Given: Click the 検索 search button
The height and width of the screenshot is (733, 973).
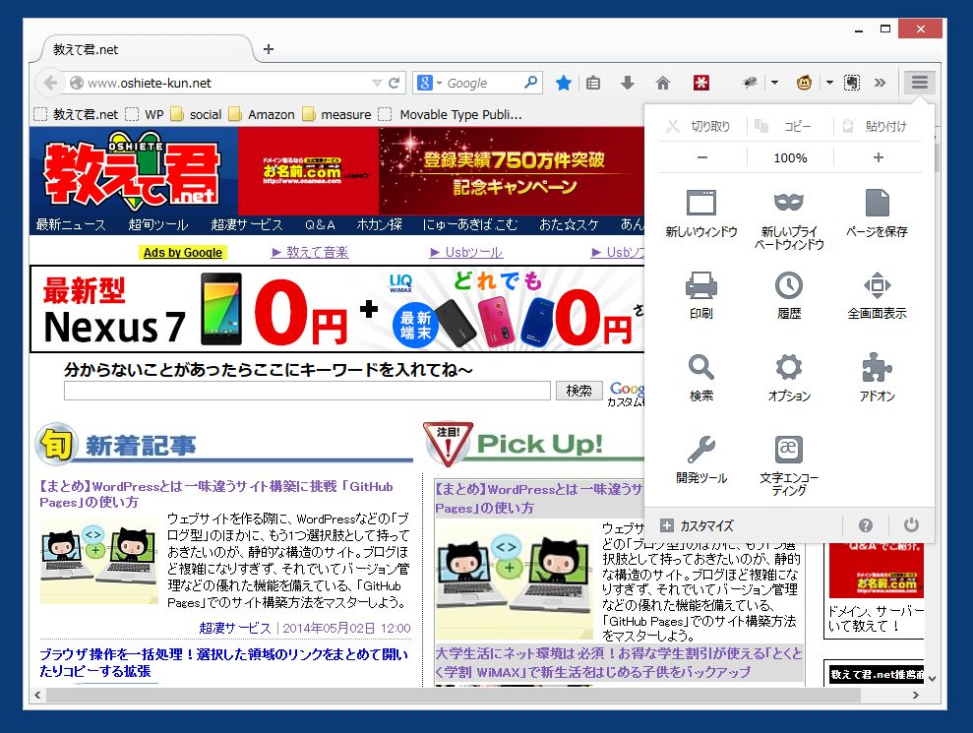Looking at the screenshot, I should click(x=578, y=391).
